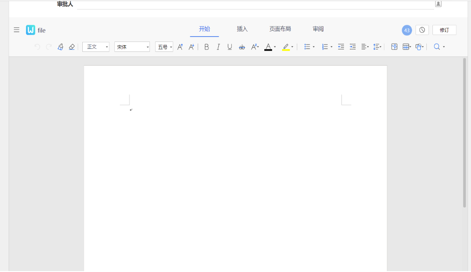
Task: Open the 正文 paragraph style dropdown
Action: (96, 47)
